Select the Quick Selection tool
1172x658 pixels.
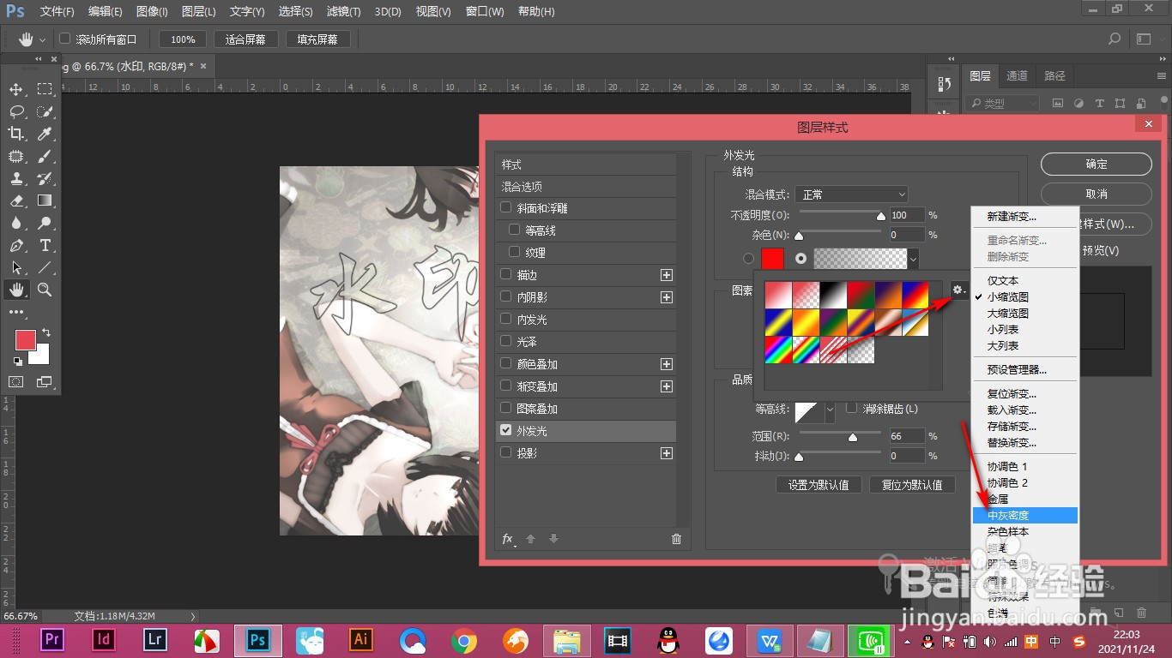point(45,111)
